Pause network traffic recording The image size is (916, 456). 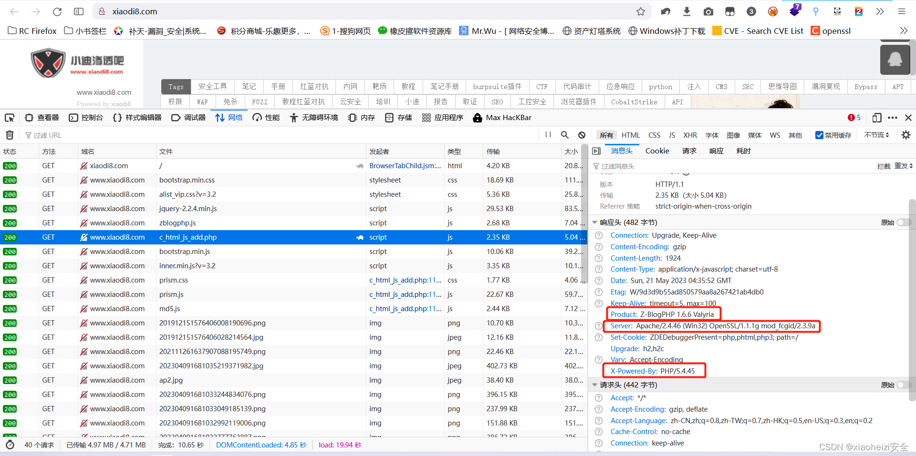[548, 135]
